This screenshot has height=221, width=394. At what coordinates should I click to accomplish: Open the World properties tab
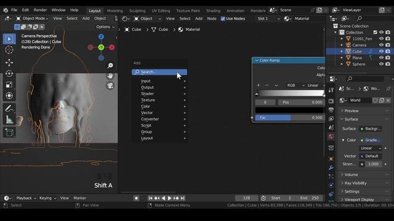(331, 136)
